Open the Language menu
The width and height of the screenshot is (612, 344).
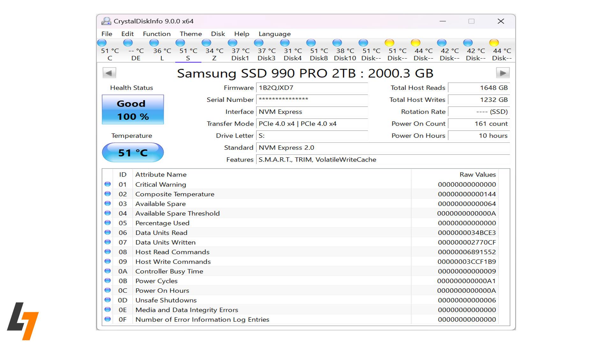tap(274, 34)
